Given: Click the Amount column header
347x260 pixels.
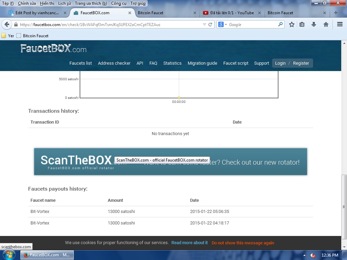Looking at the screenshot, I should [115, 200].
